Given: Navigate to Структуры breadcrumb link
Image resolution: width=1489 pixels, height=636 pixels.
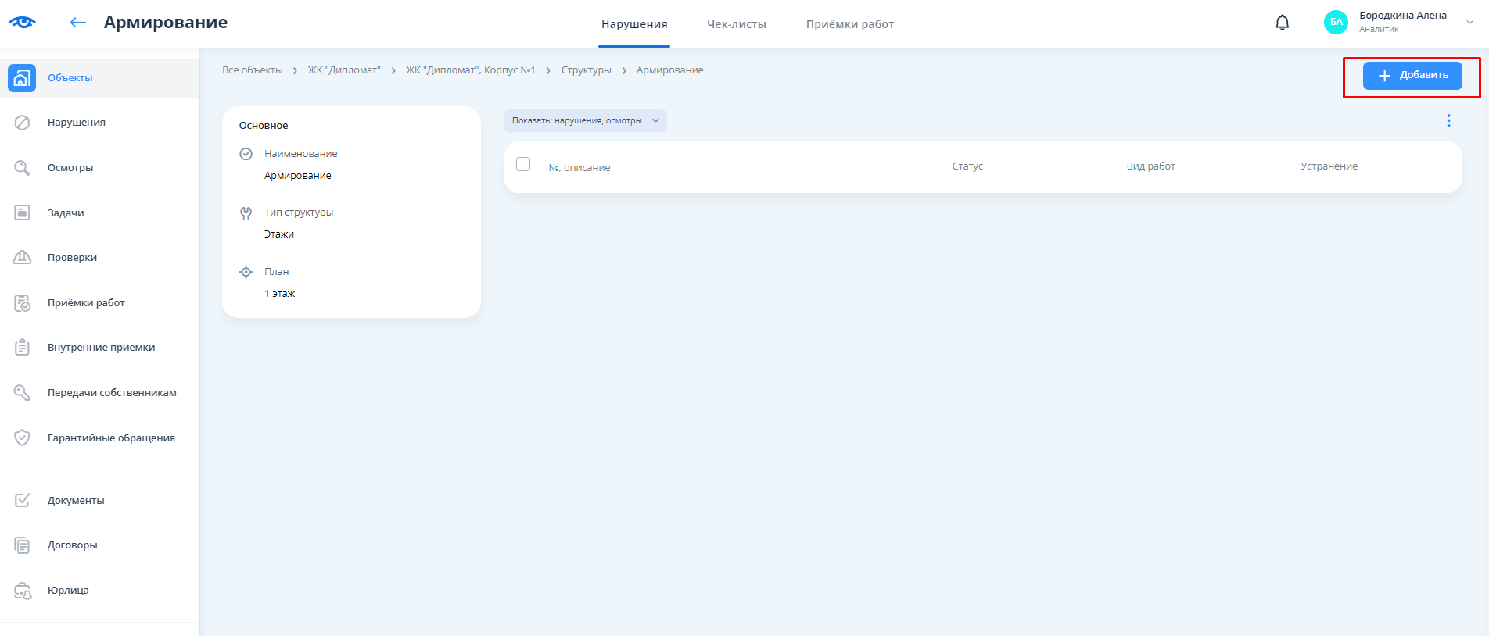Looking at the screenshot, I should pos(586,70).
